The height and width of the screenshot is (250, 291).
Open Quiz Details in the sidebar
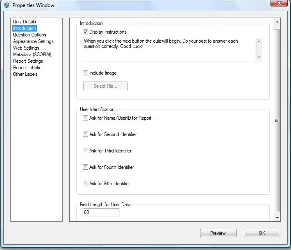point(25,22)
